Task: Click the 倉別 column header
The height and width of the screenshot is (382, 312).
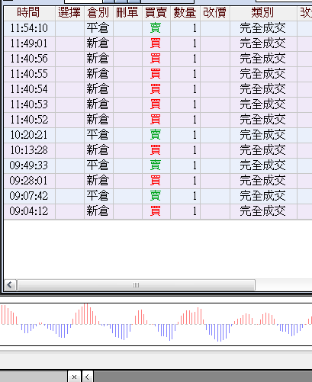Action: point(98,13)
